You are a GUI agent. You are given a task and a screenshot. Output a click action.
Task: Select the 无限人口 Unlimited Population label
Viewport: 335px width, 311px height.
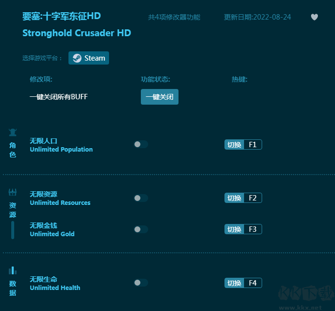[61, 145]
